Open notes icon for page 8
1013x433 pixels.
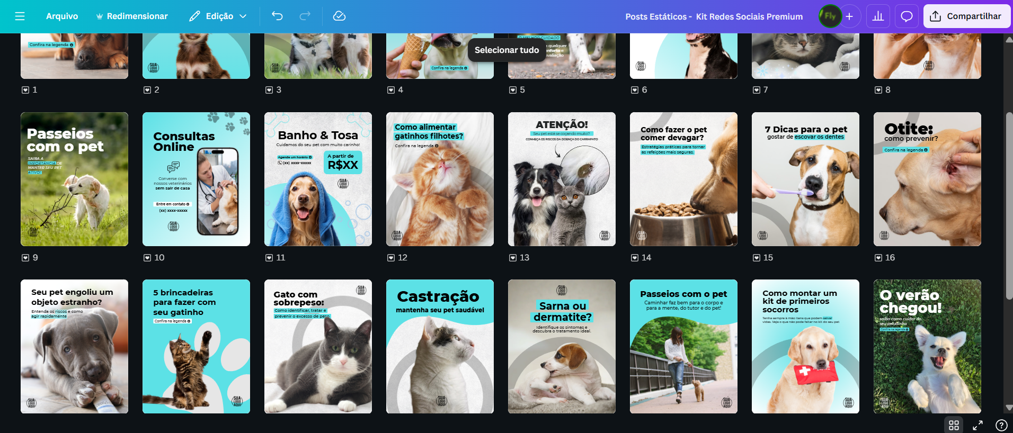pos(878,90)
